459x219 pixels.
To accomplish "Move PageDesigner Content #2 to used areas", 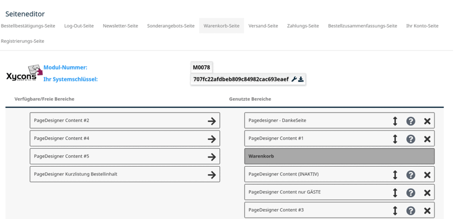I will pyautogui.click(x=212, y=121).
